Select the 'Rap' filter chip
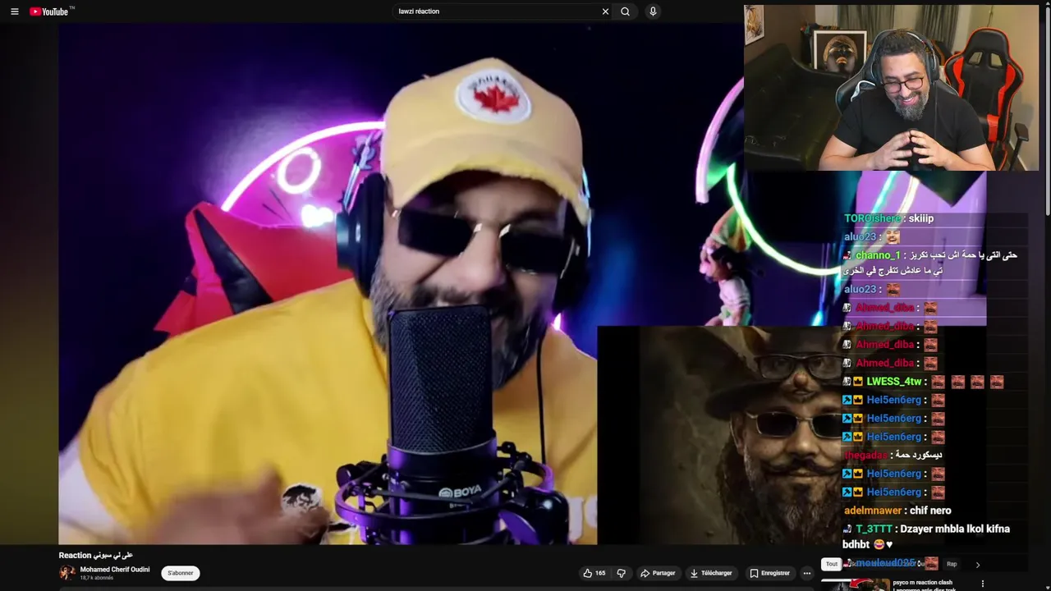The image size is (1051, 591). tap(952, 564)
